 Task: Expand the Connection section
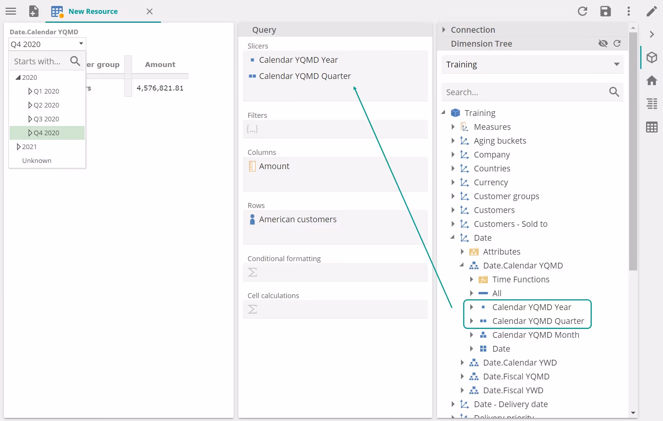point(444,30)
